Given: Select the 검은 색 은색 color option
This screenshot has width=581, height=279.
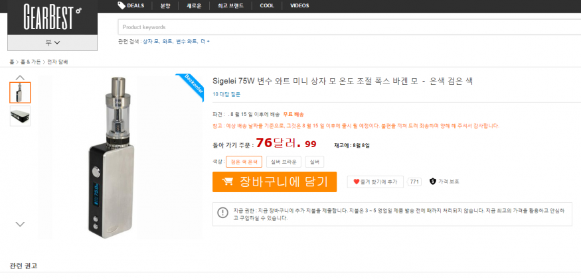Looking at the screenshot, I should pos(244,162).
